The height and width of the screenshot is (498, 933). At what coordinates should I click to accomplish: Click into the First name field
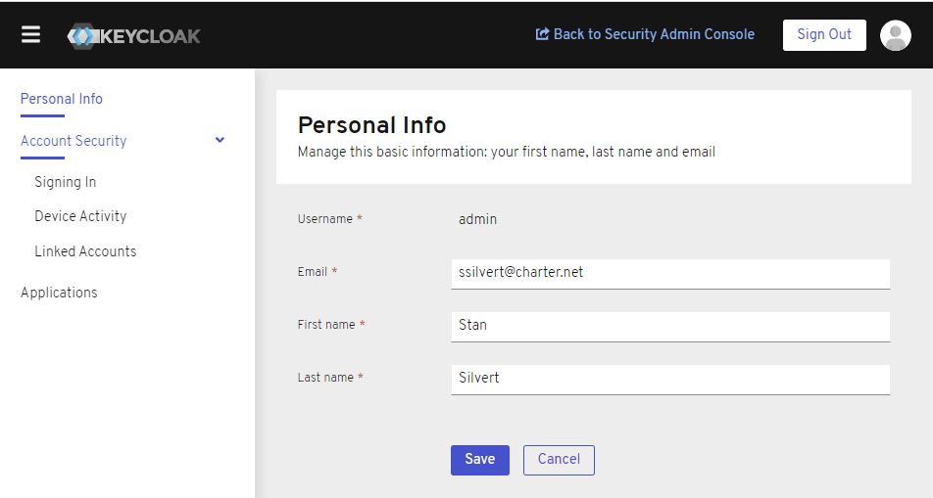point(669,326)
